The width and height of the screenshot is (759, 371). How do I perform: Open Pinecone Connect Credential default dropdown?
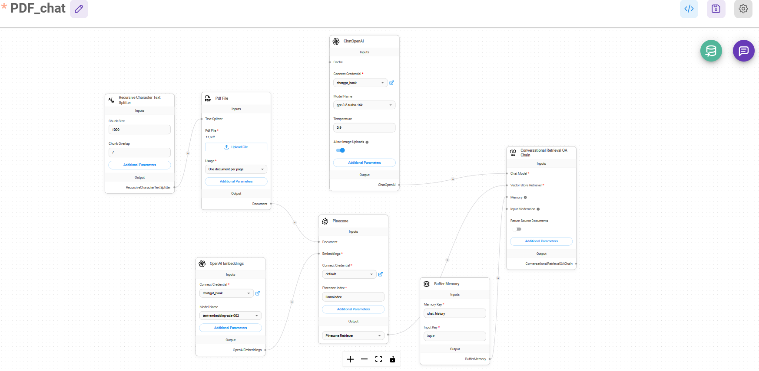(349, 274)
